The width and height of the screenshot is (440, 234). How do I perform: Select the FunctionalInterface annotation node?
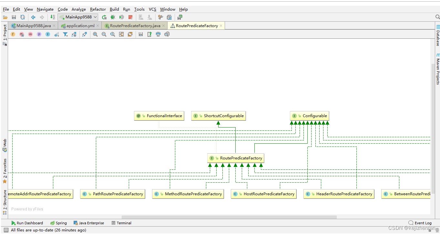[x=159, y=116]
